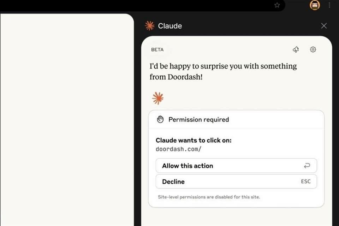The width and height of the screenshot is (339, 226).
Task: Open the megaphone feedback icon
Action: click(x=296, y=50)
